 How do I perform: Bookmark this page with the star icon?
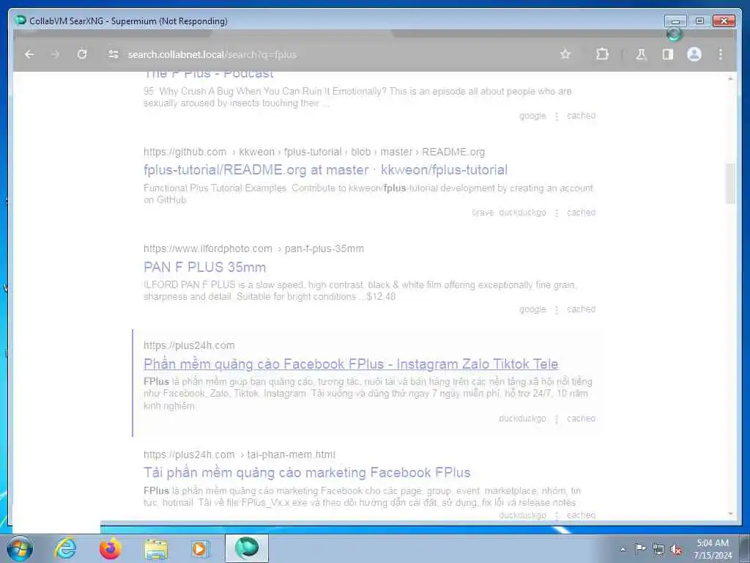coord(565,54)
